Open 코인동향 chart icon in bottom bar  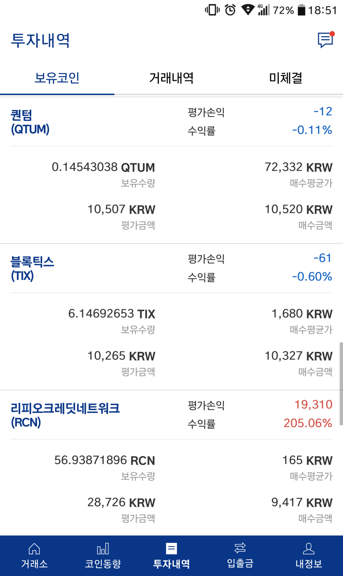103,549
